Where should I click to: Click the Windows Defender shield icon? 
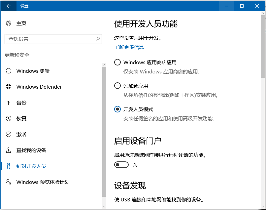coord(8,87)
